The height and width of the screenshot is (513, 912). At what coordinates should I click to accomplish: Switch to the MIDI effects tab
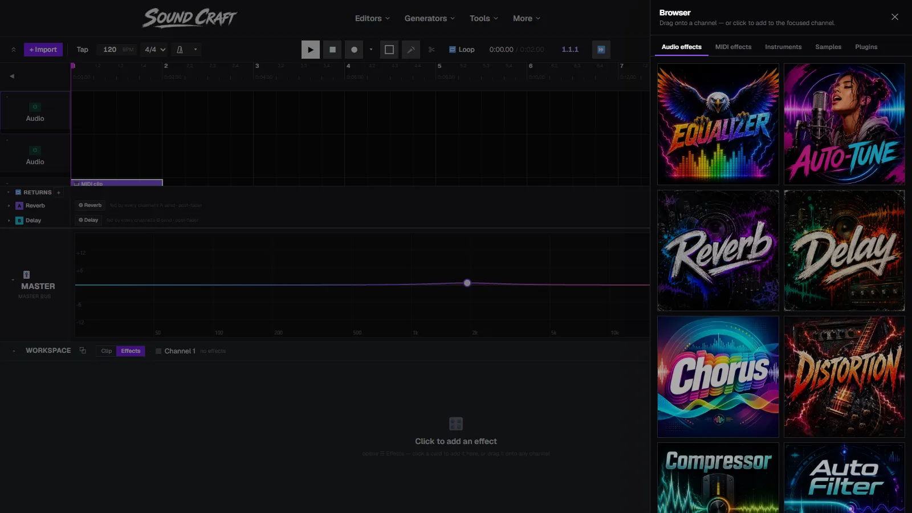pos(733,47)
